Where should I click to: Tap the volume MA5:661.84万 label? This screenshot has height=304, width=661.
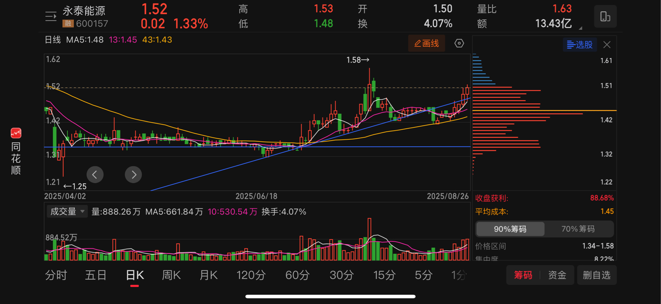point(174,212)
